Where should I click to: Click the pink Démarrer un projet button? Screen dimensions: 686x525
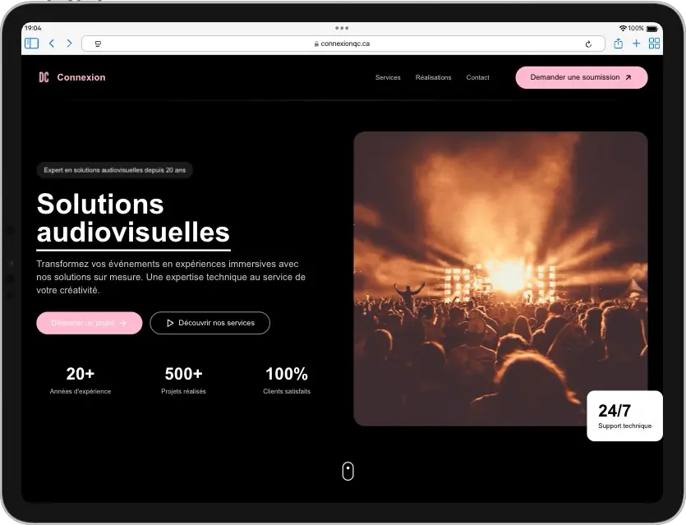pyautogui.click(x=90, y=323)
